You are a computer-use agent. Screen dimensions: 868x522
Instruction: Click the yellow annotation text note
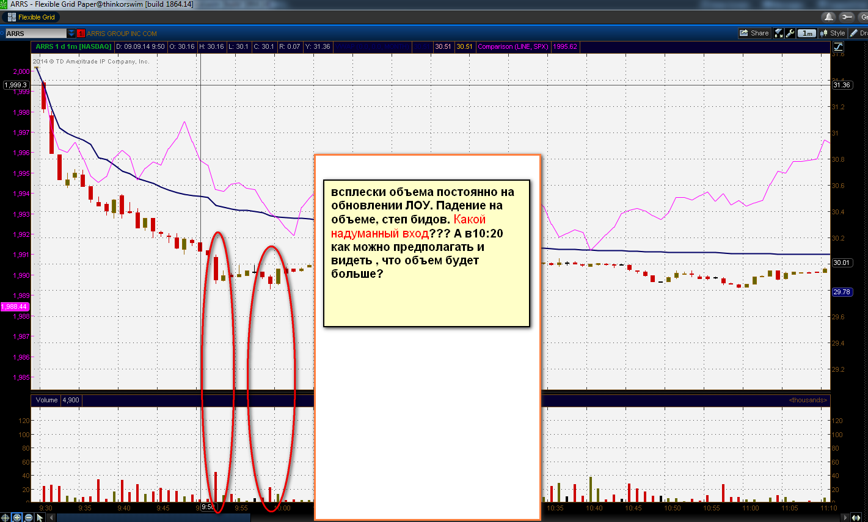[426, 253]
